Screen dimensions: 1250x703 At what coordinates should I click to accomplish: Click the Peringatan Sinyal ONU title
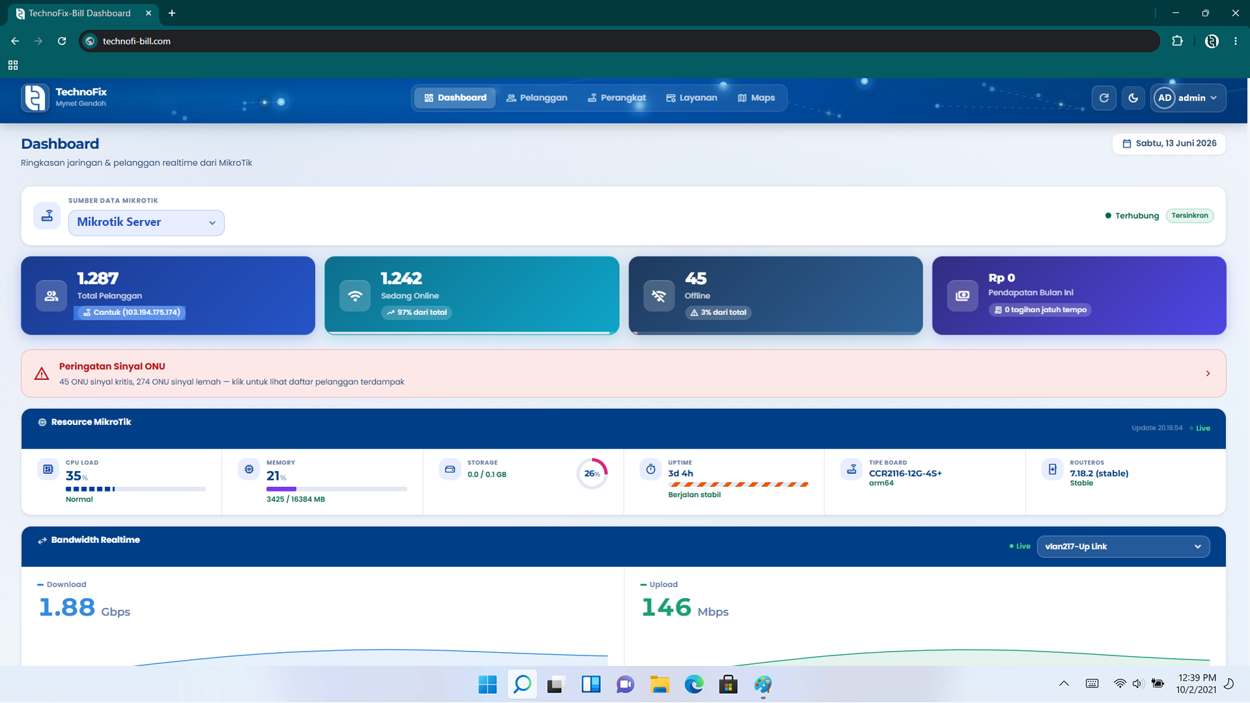point(112,366)
